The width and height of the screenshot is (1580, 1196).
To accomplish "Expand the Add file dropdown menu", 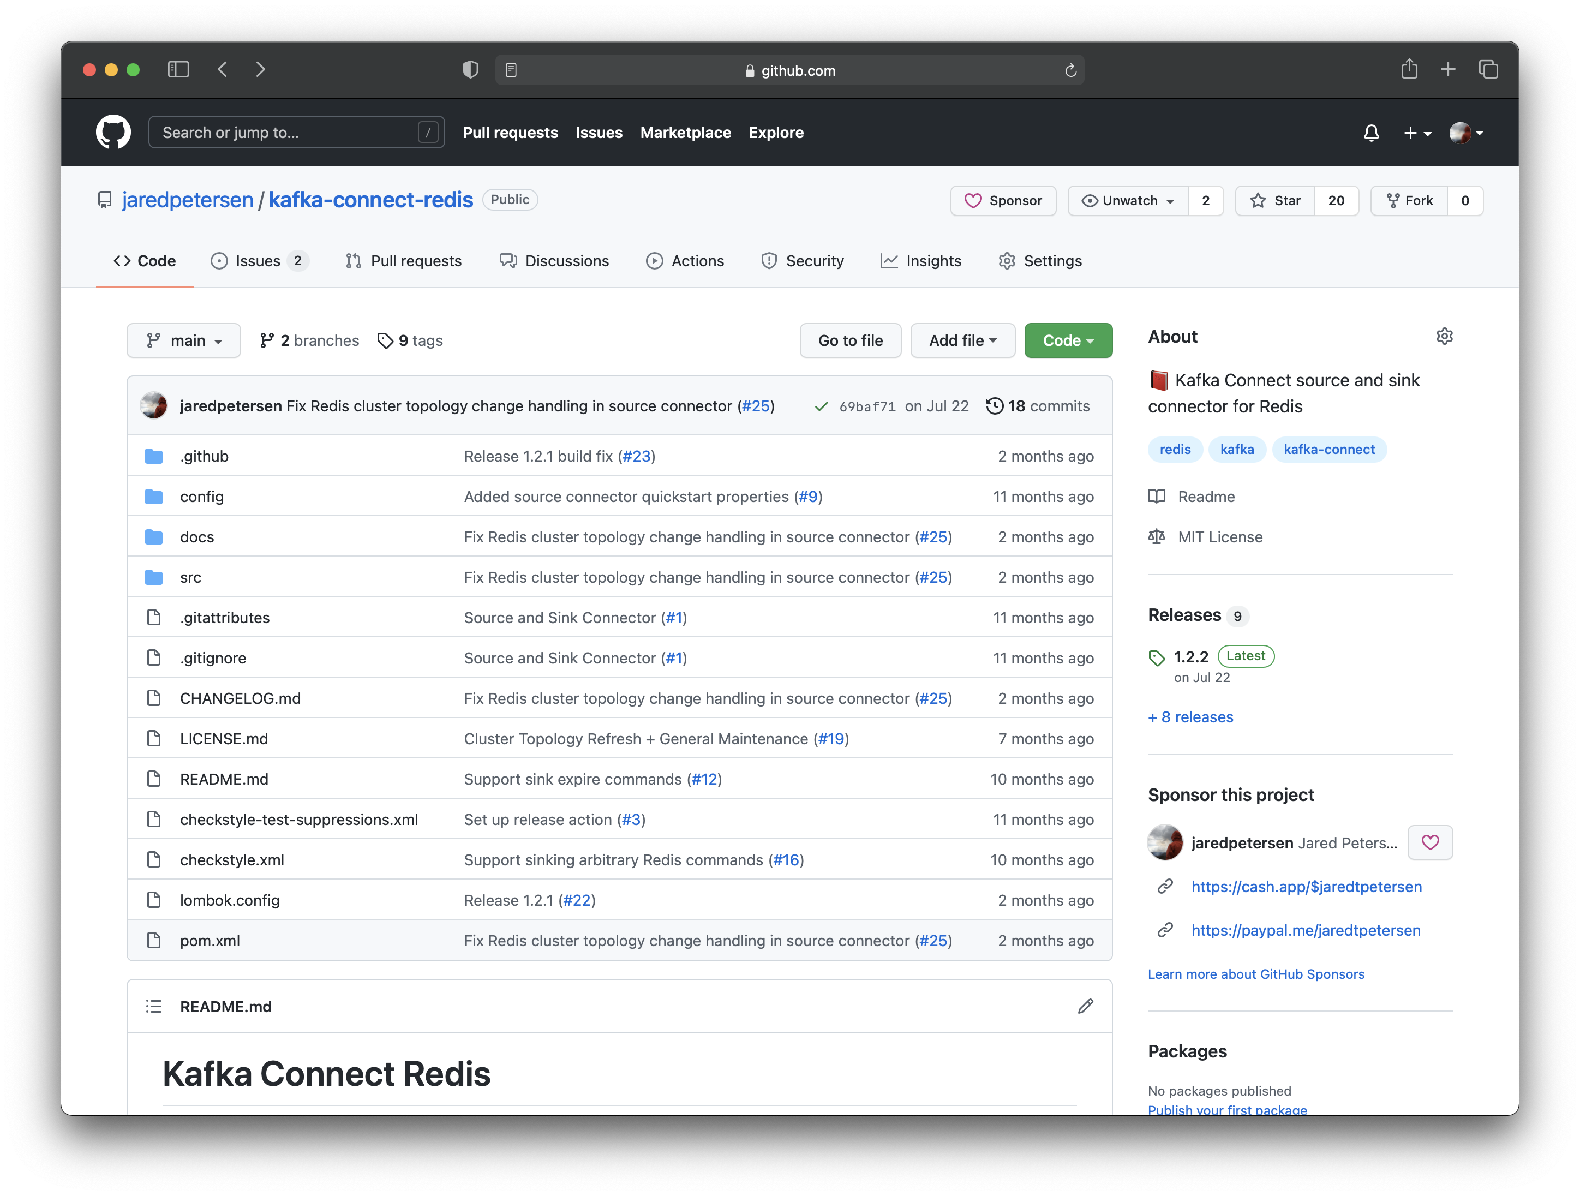I will (962, 339).
